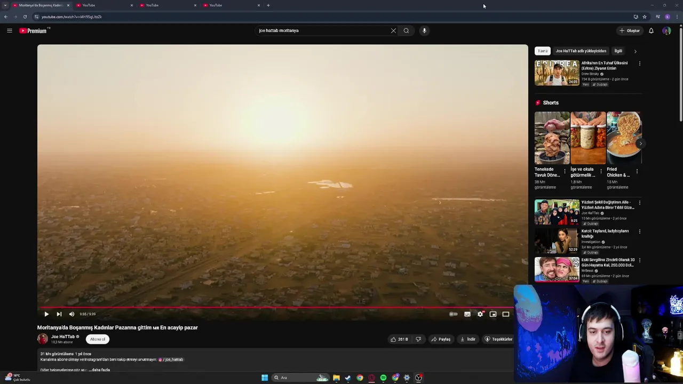This screenshot has width=683, height=384.
Task: Open options for Fried Chicken short
Action: click(637, 172)
